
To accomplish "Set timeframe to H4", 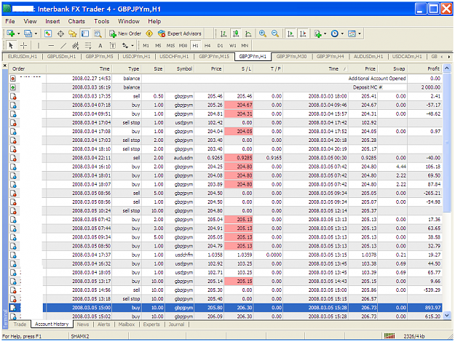I will point(207,46).
